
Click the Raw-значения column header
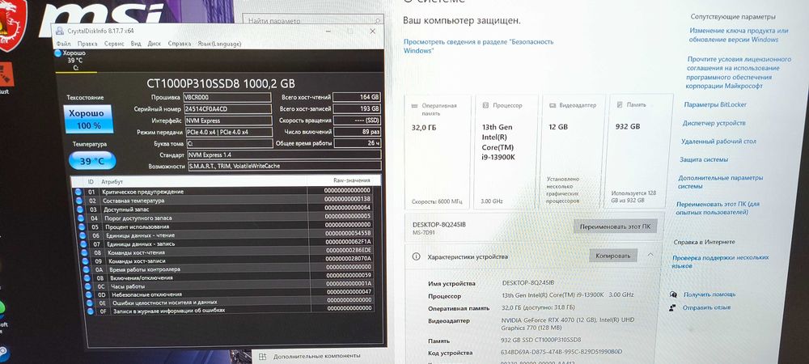(351, 180)
